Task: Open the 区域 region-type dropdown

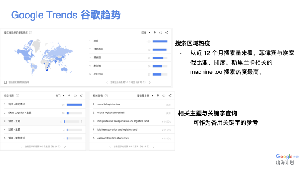Action: [146, 33]
